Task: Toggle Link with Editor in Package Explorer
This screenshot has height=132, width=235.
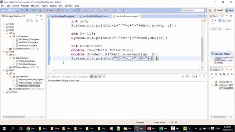Action: click(32, 21)
